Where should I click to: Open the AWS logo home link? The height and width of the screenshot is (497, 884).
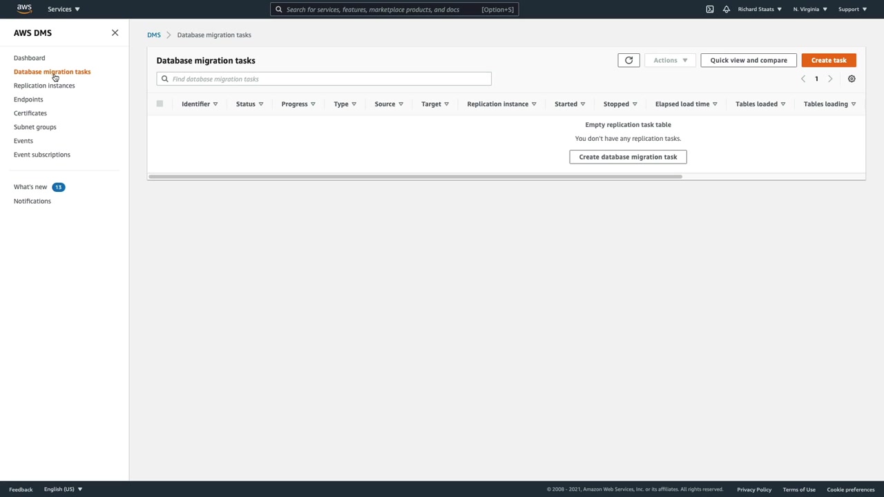tap(24, 9)
